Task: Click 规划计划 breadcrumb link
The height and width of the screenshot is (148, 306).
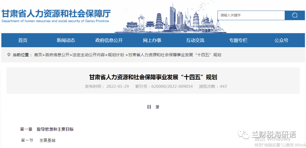Action: tap(116, 55)
